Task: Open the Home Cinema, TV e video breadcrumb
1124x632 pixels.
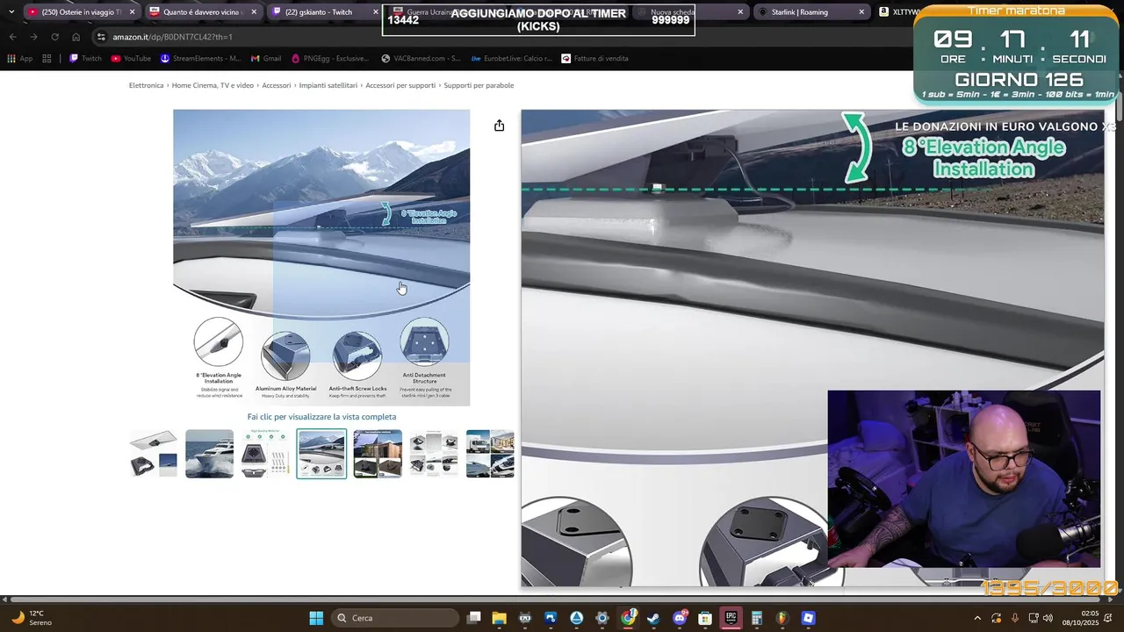Action: tap(213, 85)
